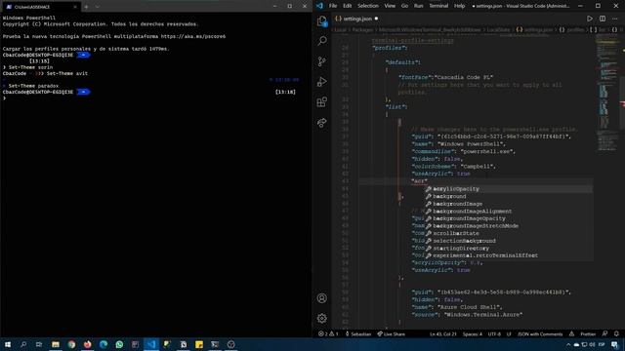
Task: Select backgroundImageStretchMode suggestion
Action: 509,226
